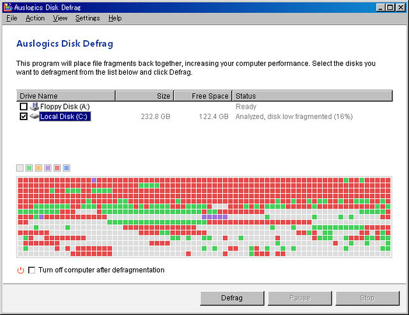Viewport: 409px width, 315px height.
Task: Sort list by Drive Name column header
Action: pos(66,96)
